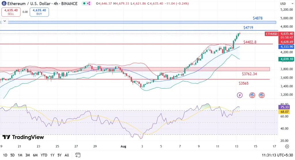Open the USD currency dropdown

coord(284,4)
